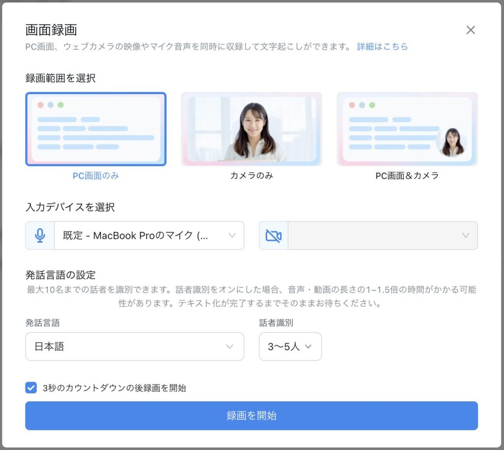Open the 詳細はこちら link
Screen dimensions: 504x450
382,47
